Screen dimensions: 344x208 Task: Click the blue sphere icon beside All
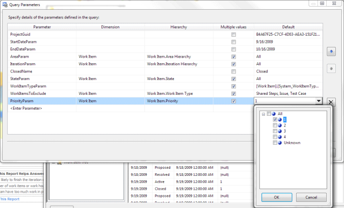coord(274,114)
